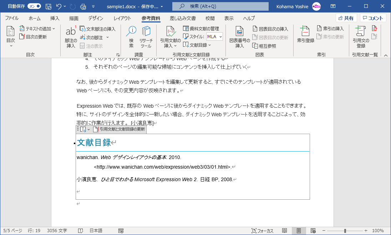391x235 pixels.
Task: Open the bibliography style dropdown above 文献目録 block
Action: click(x=85, y=129)
